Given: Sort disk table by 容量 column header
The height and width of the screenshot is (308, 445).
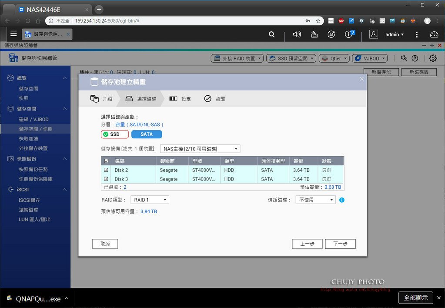Looking at the screenshot, I should click(303, 161).
